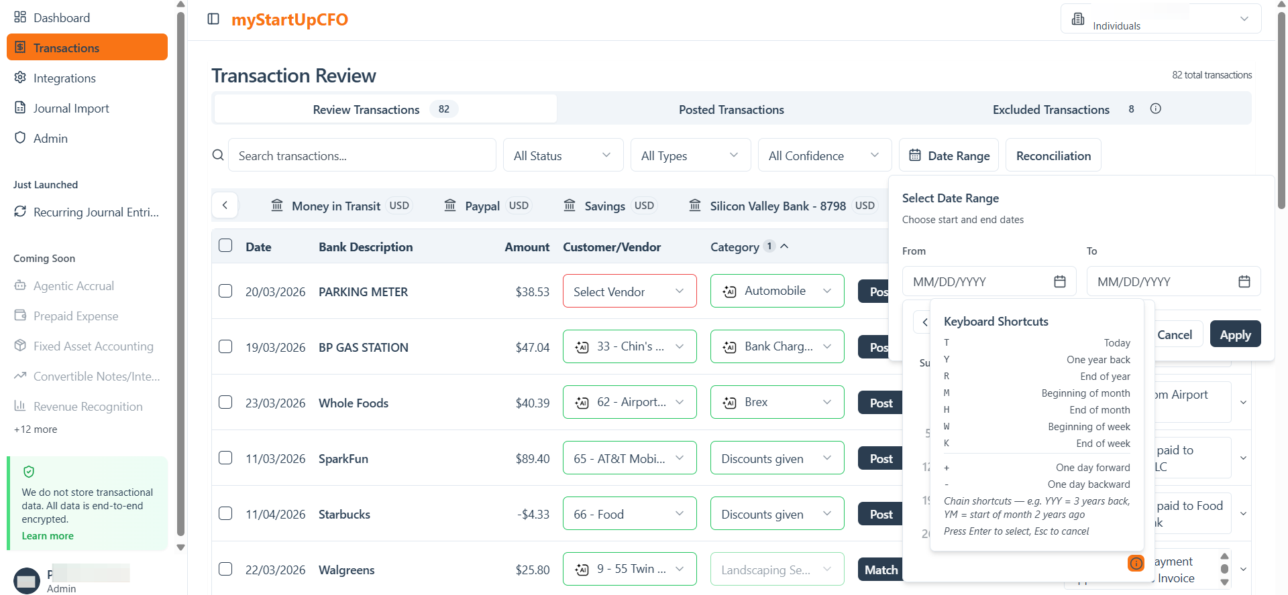
Task: Click the sidebar vertical scrollbar
Action: [180, 275]
